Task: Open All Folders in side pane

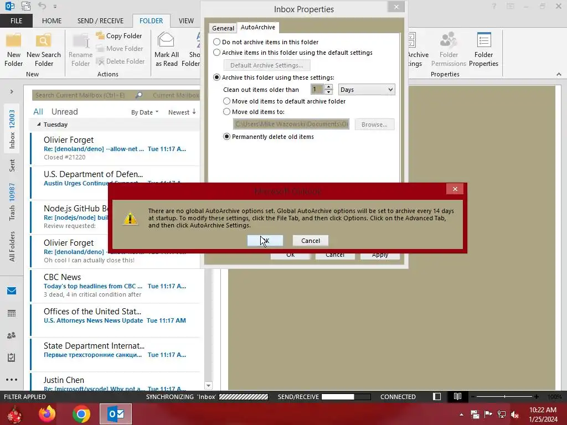Action: [12, 246]
